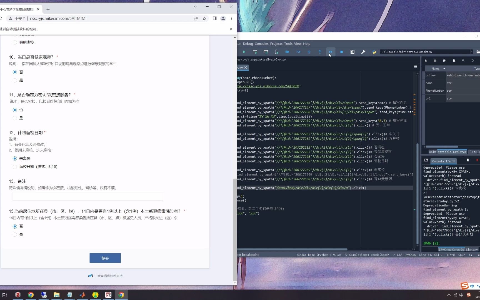Click Variable Explorer's import data icon
The image size is (480, 300).
pos(426,61)
